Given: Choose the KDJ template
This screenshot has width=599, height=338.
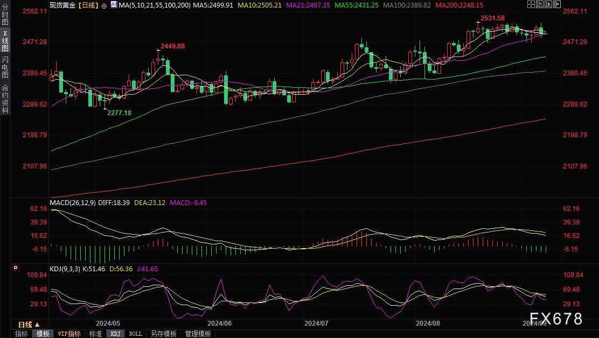Looking at the screenshot, I should 116,334.
